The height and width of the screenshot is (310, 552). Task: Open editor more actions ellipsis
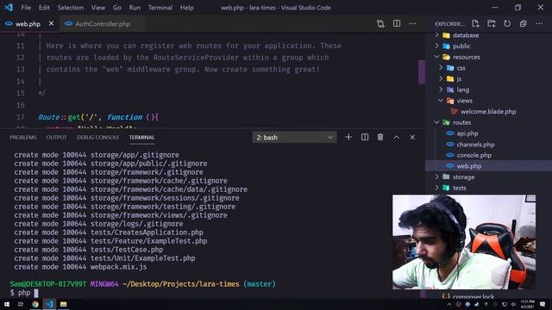click(x=412, y=23)
